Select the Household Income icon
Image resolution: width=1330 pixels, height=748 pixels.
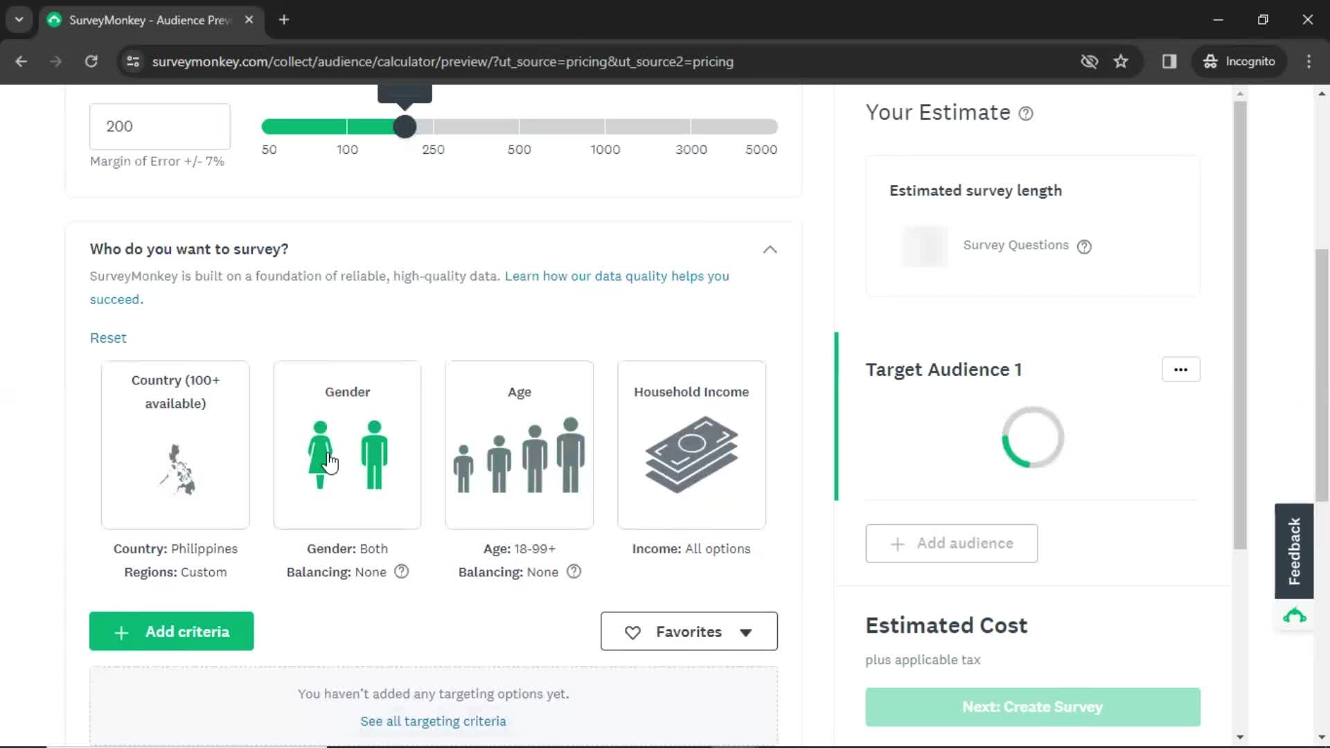(x=691, y=454)
